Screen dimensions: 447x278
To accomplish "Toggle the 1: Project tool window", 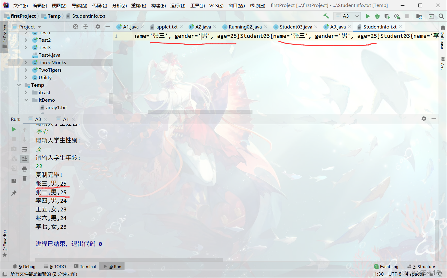I will tap(5, 37).
